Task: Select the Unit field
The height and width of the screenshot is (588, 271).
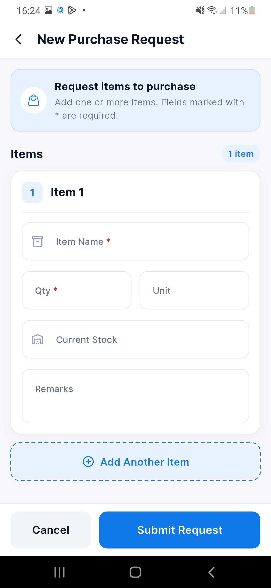Action: click(x=194, y=290)
